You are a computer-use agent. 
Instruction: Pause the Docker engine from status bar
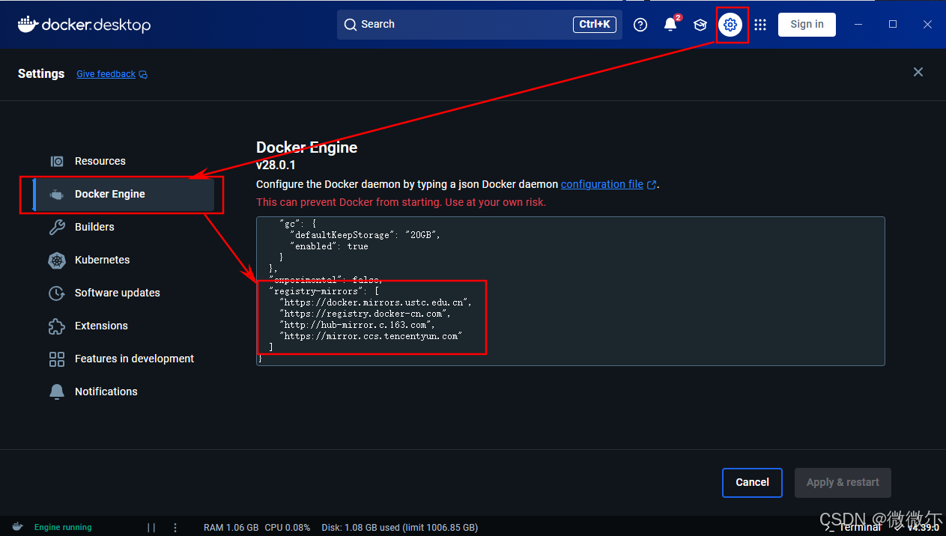coord(151,527)
